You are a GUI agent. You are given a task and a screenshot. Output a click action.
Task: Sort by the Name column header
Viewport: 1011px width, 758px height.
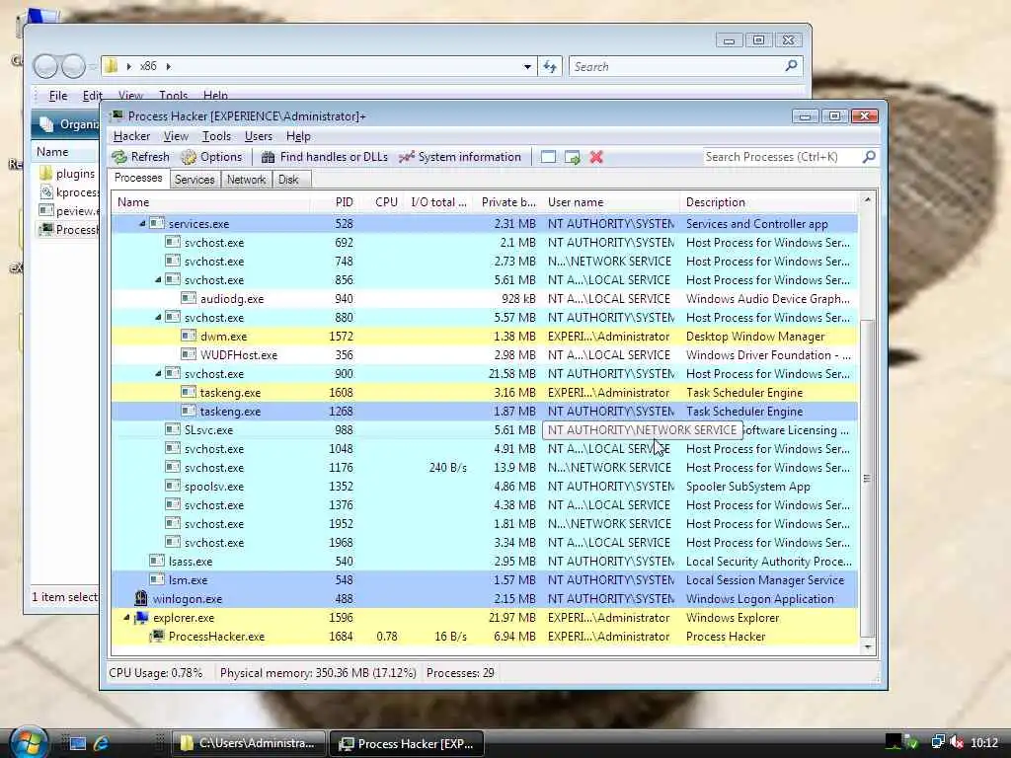(x=211, y=202)
